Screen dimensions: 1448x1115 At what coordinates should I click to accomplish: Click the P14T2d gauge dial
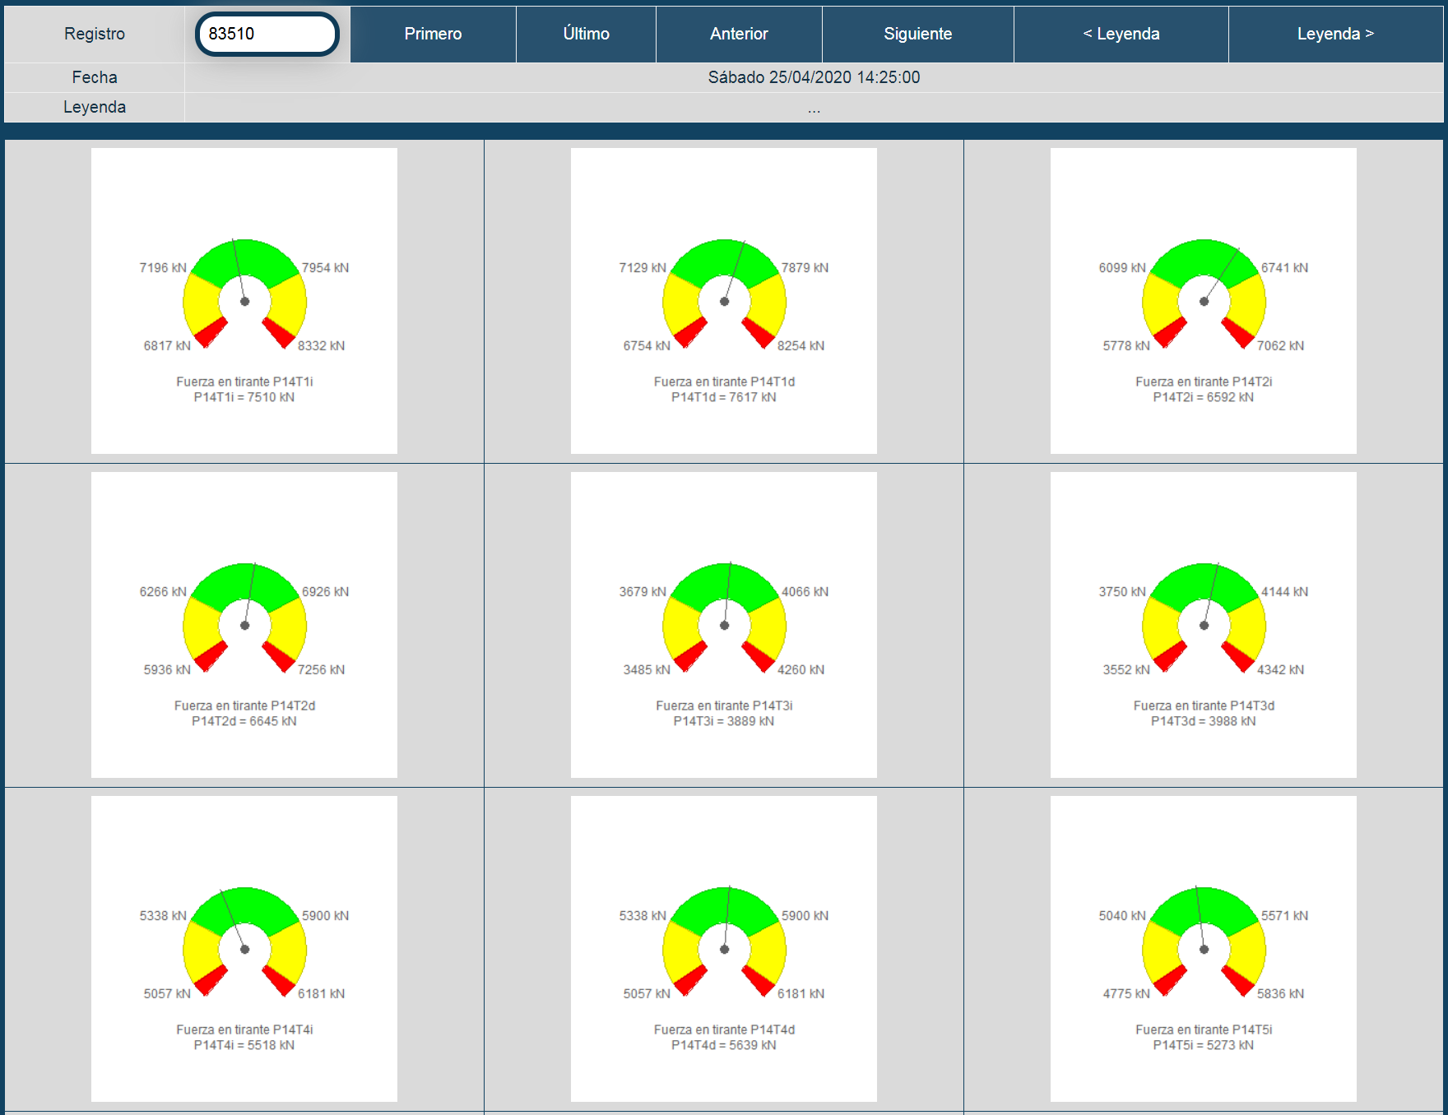244,625
